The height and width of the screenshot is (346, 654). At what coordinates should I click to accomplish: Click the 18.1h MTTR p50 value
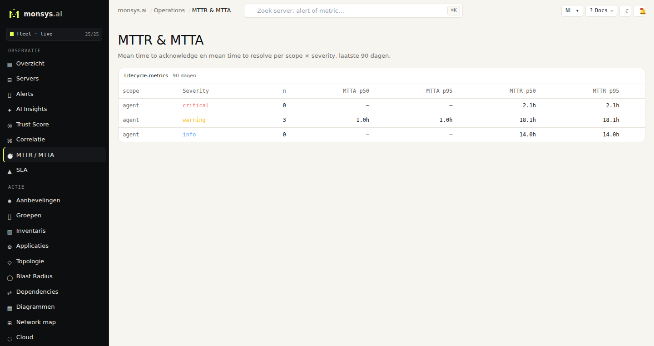tap(528, 120)
